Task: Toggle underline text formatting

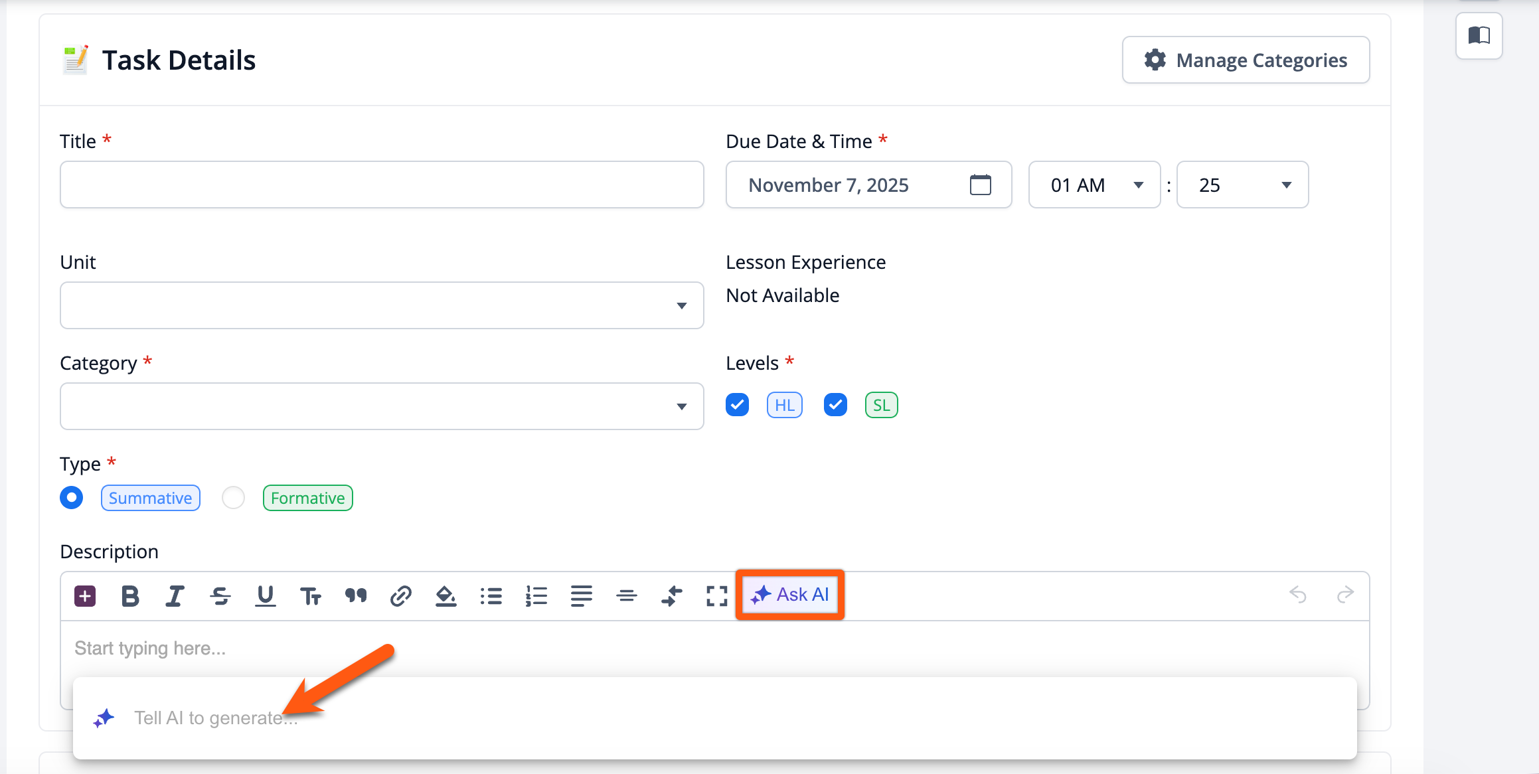Action: coord(265,596)
